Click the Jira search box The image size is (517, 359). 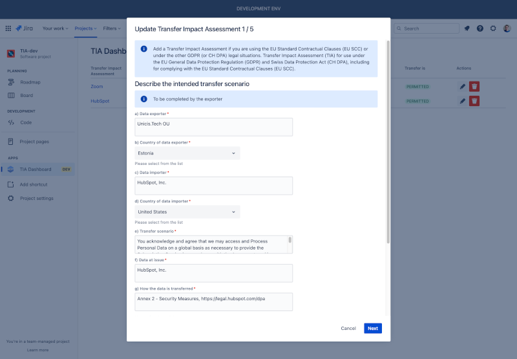point(427,28)
